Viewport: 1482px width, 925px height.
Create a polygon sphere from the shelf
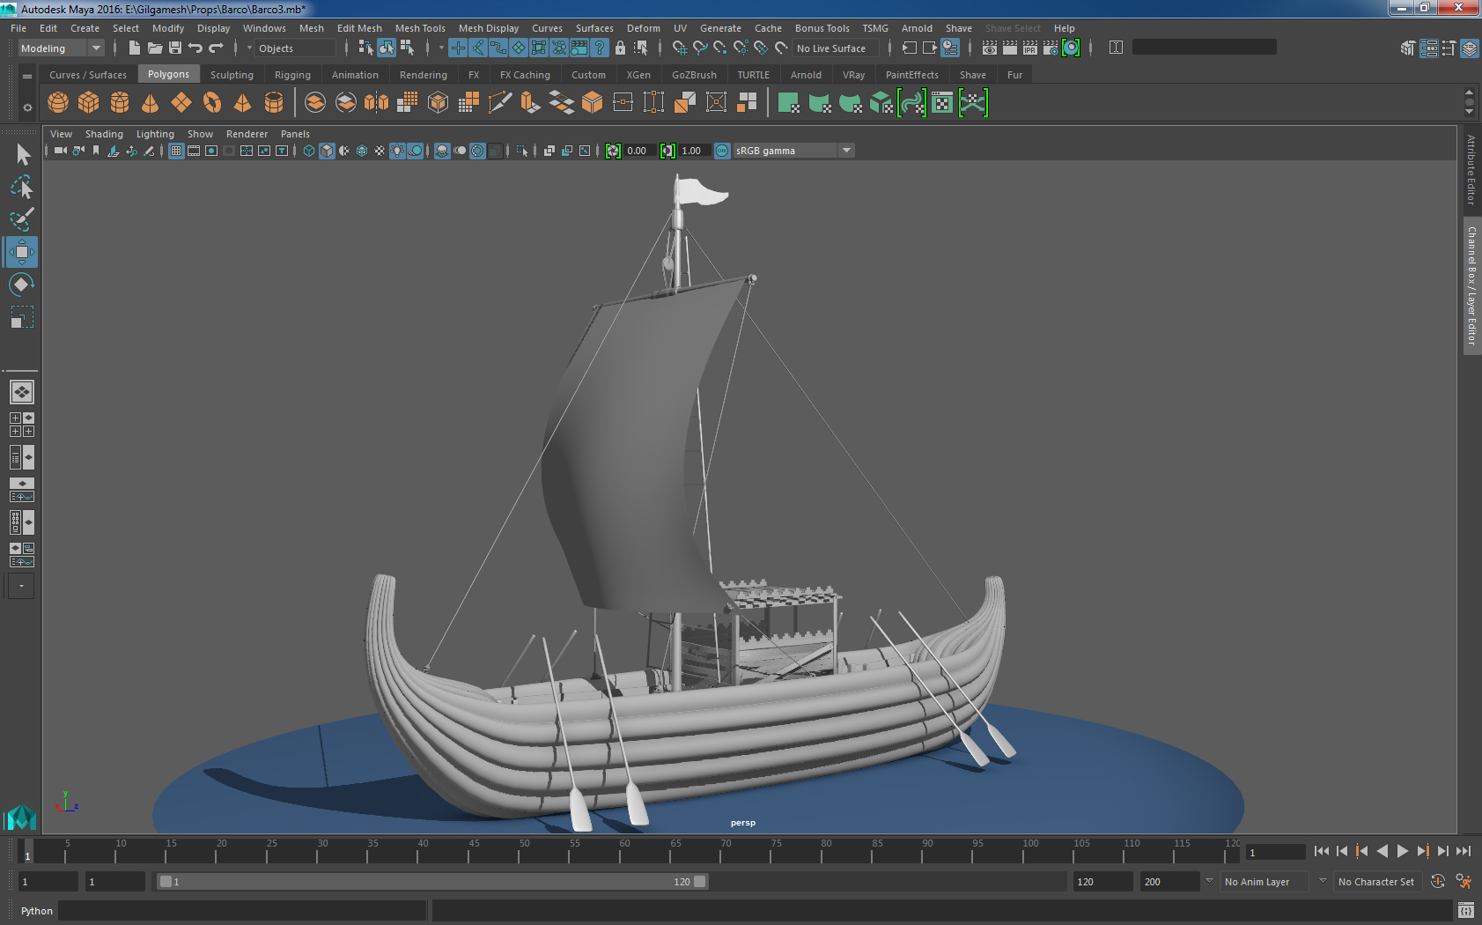[58, 103]
